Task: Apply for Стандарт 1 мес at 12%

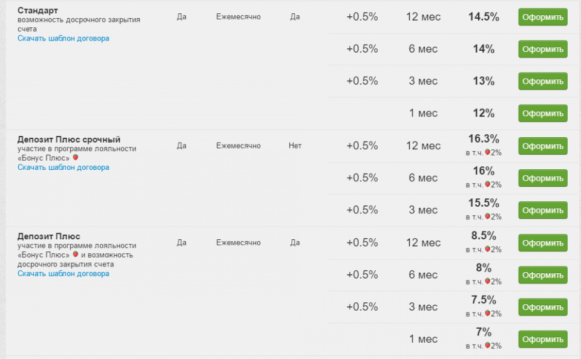Action: 542,114
